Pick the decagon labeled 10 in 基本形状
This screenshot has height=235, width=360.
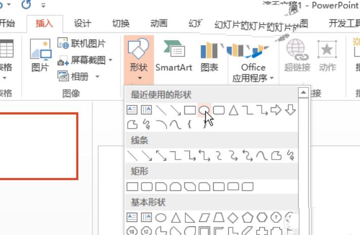(x=132, y=231)
